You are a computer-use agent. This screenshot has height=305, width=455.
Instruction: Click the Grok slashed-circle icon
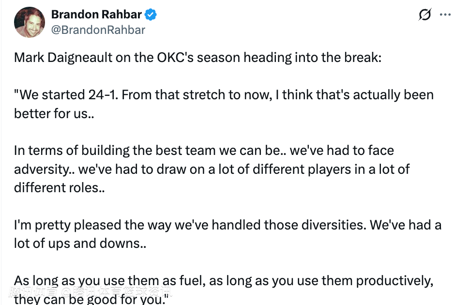[x=425, y=15]
